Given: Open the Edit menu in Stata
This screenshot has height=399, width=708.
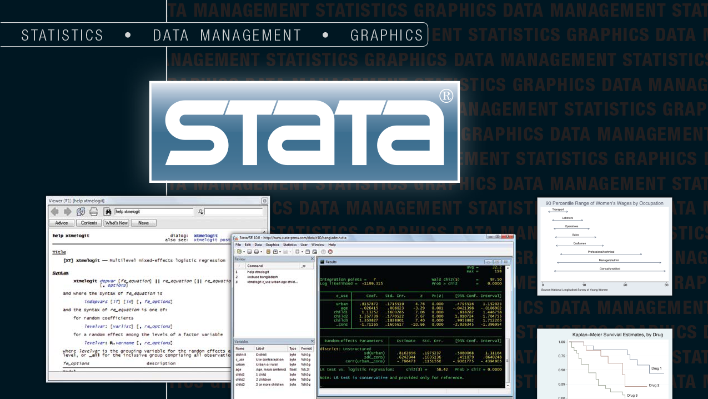Looking at the screenshot, I should [248, 245].
